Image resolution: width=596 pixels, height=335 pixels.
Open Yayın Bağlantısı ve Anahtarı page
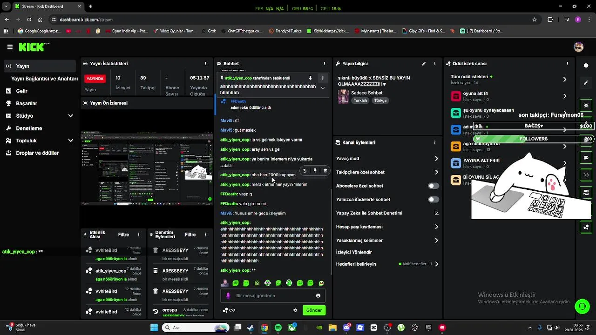click(44, 79)
